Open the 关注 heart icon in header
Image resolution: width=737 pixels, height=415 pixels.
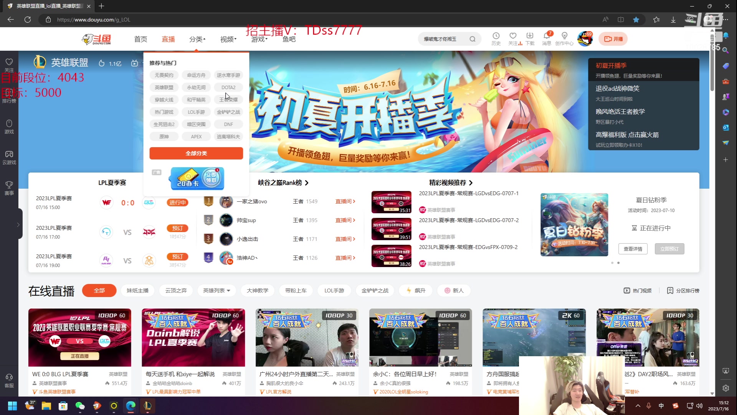[x=513, y=39]
